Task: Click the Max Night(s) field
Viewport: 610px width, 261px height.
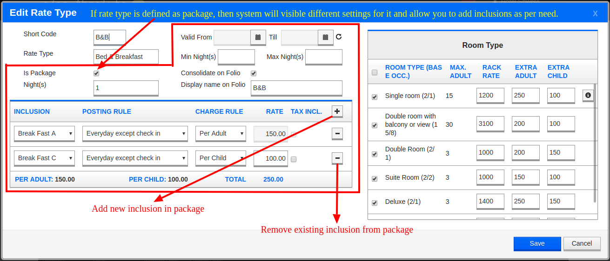Action: [x=324, y=57]
